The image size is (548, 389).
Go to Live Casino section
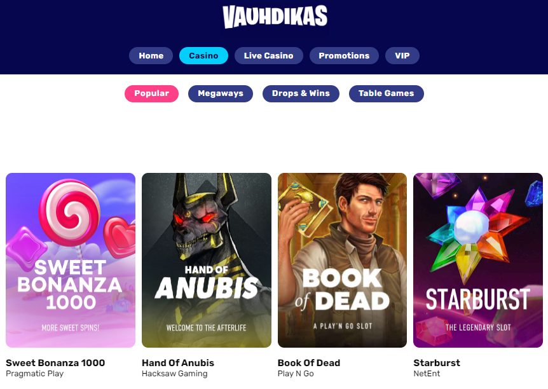(269, 55)
